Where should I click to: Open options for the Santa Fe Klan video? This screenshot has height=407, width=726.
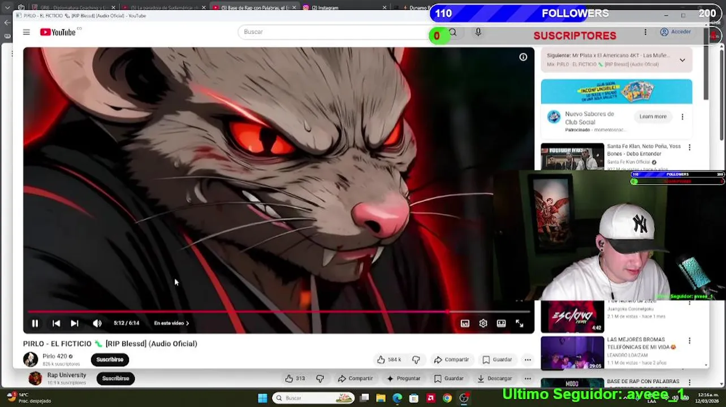[689, 148]
